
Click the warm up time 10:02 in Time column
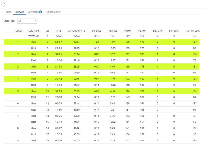[58, 36]
